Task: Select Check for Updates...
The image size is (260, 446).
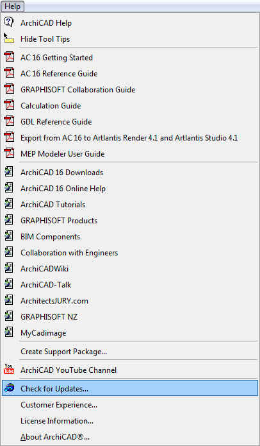Action: (130, 388)
